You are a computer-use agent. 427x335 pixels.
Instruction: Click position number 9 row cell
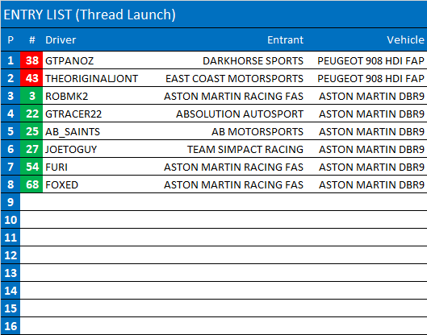pos(10,202)
